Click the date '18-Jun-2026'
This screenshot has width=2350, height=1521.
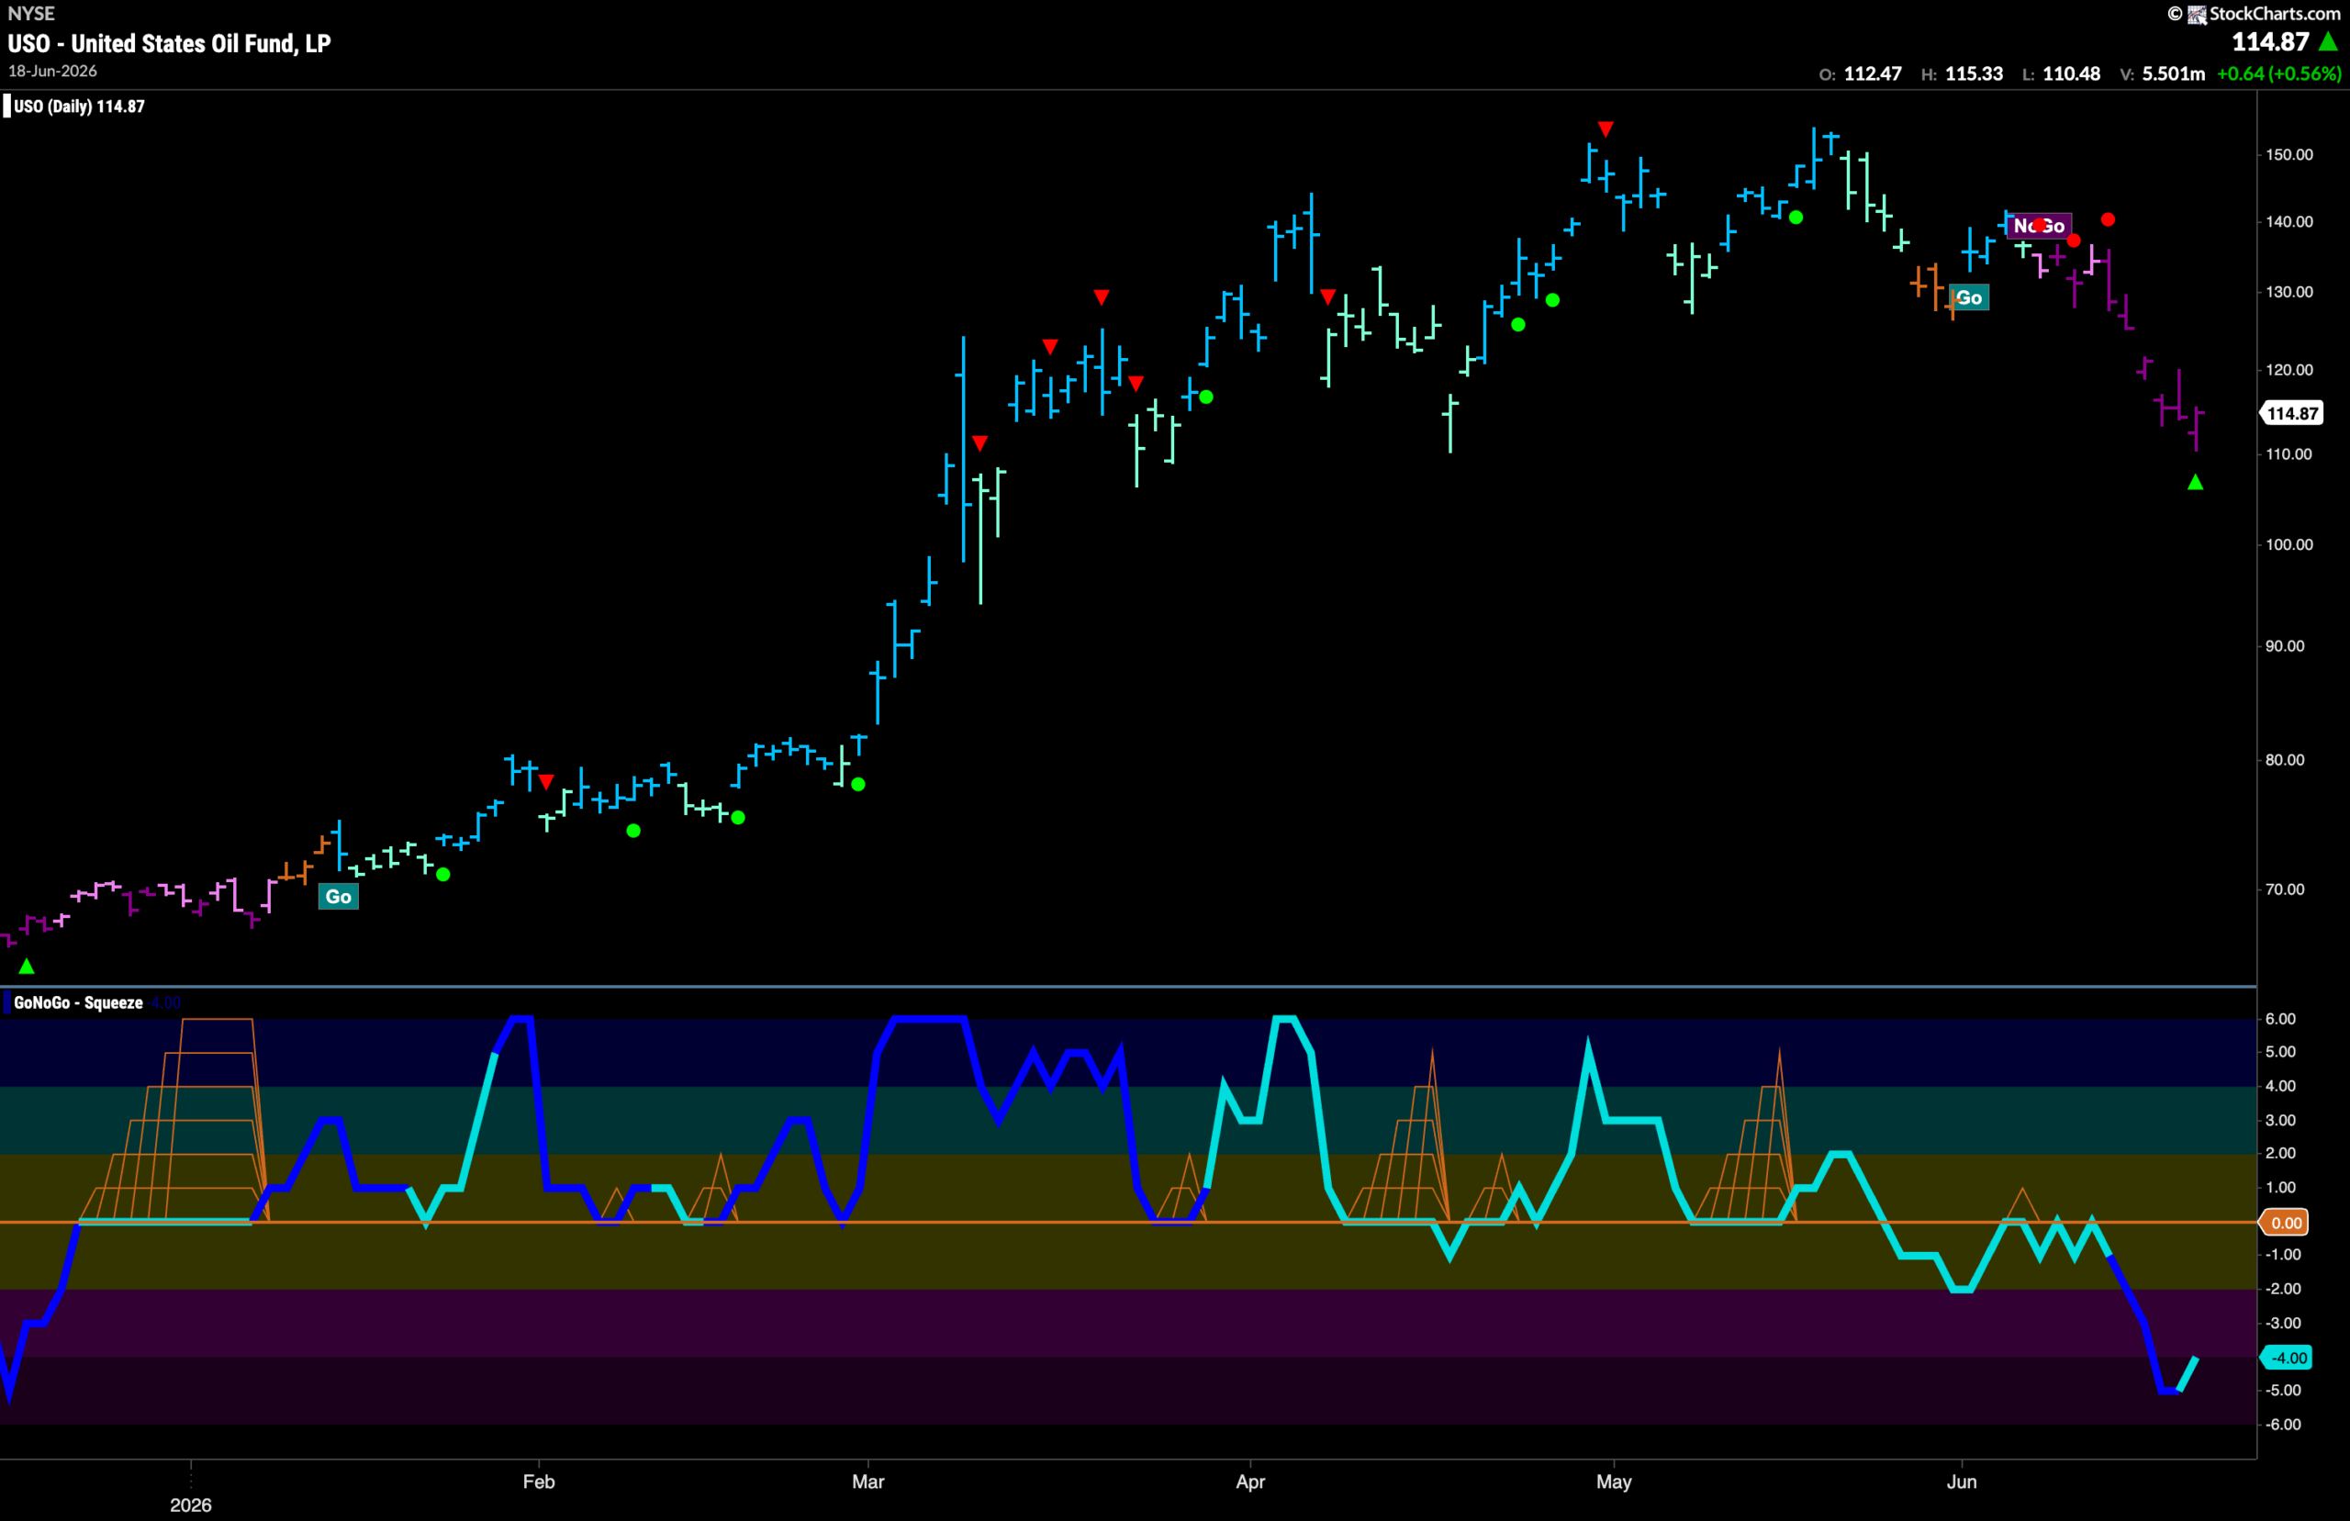click(52, 71)
